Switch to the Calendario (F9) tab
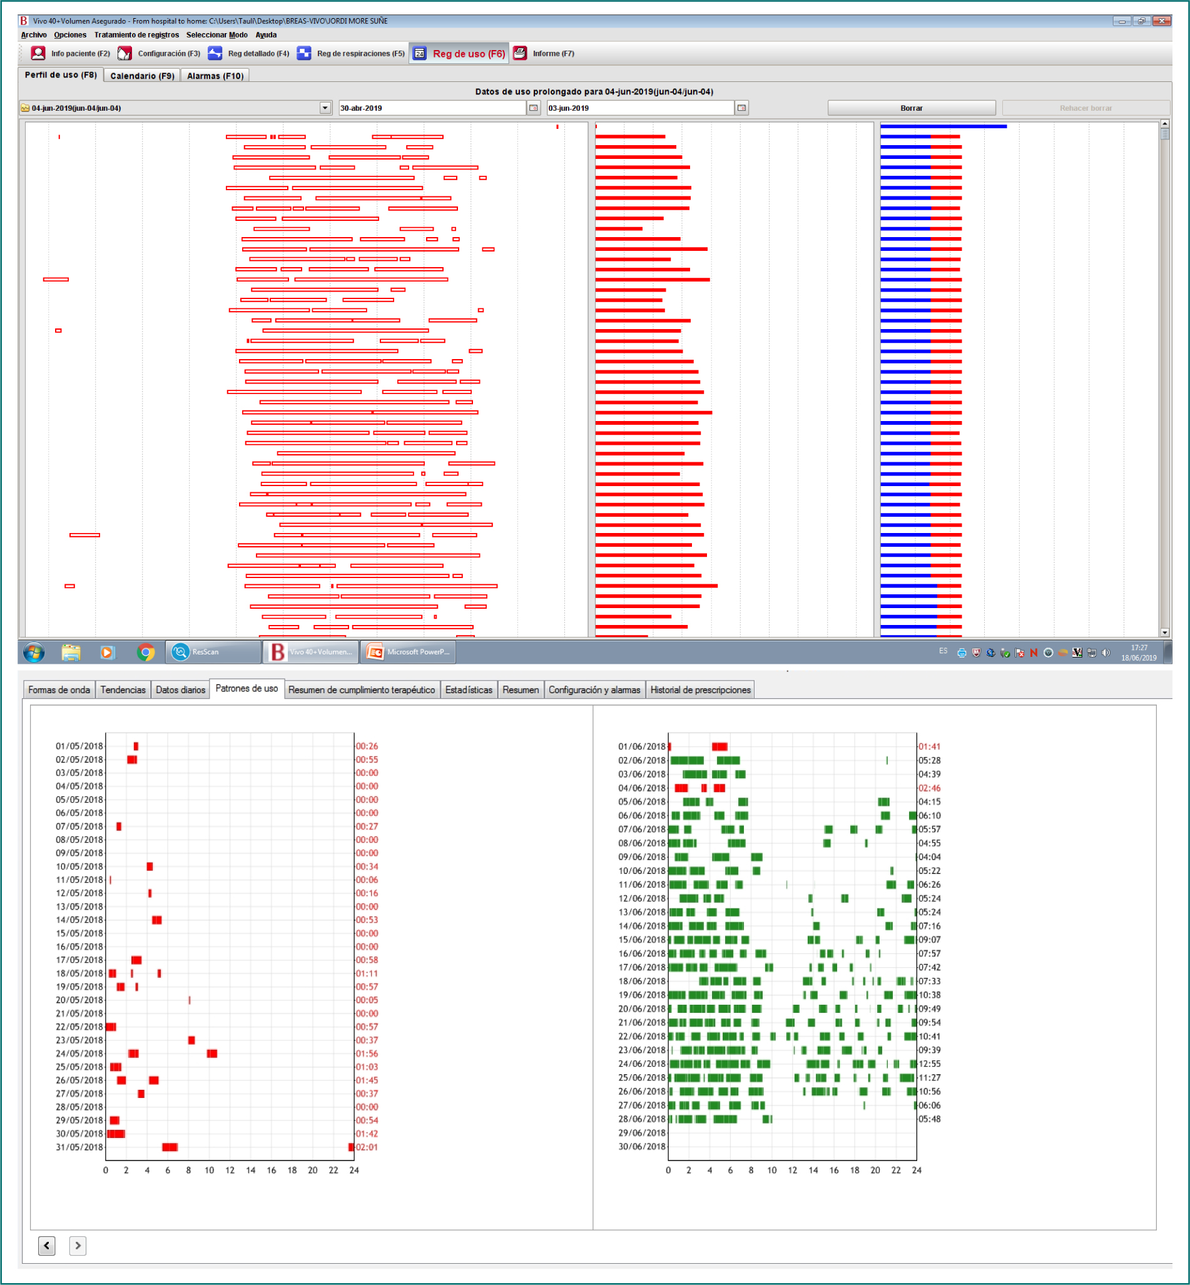The image size is (1190, 1285). [141, 76]
